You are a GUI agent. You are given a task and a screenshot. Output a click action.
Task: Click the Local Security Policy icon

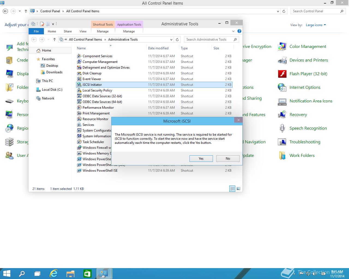coord(79,90)
